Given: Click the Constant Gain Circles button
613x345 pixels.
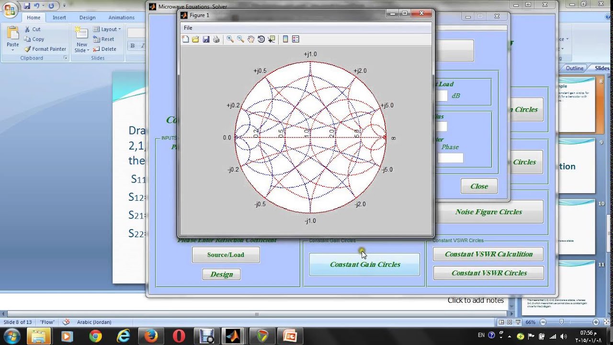Looking at the screenshot, I should (364, 264).
